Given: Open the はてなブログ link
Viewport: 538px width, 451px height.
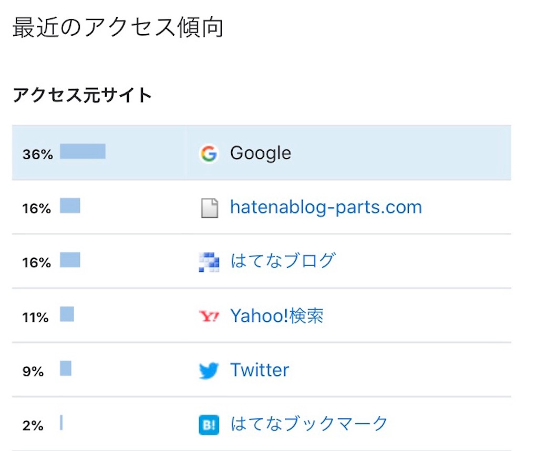Looking at the screenshot, I should click(x=283, y=261).
